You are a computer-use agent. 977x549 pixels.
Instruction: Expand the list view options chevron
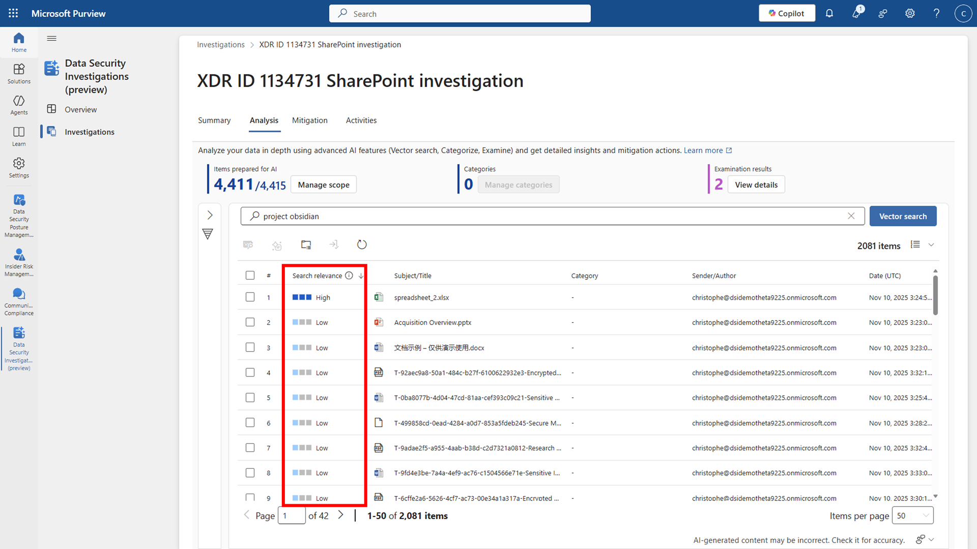[x=931, y=245]
